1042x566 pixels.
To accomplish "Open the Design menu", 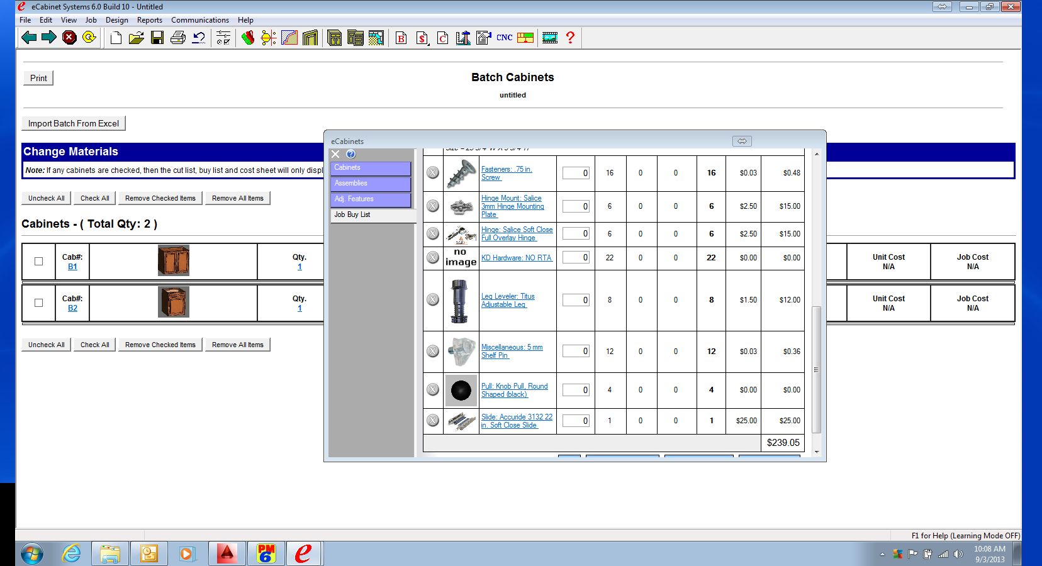I will coord(116,20).
